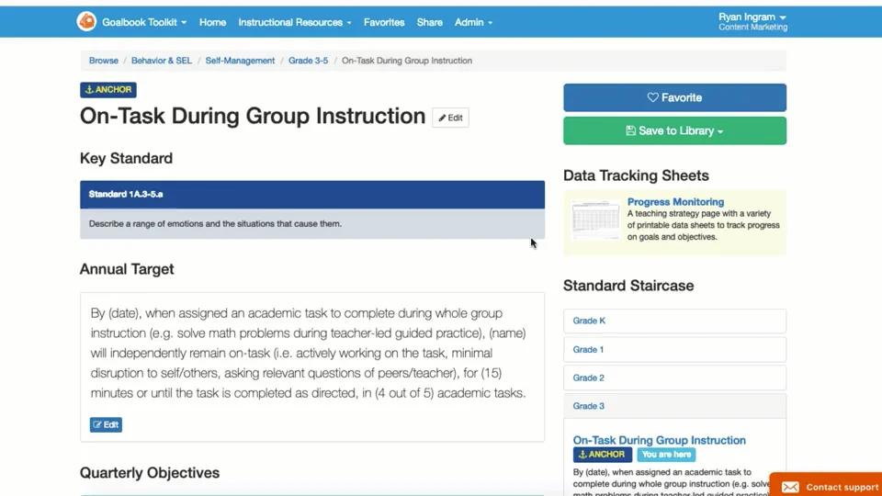This screenshot has width=882, height=496.
Task: Expand the Instructional Resources menu
Action: pos(295,22)
